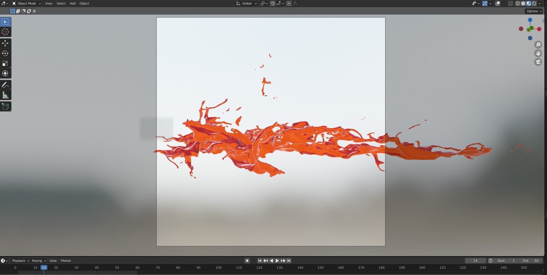Open the Select menu
The width and height of the screenshot is (547, 275).
coord(61,3)
